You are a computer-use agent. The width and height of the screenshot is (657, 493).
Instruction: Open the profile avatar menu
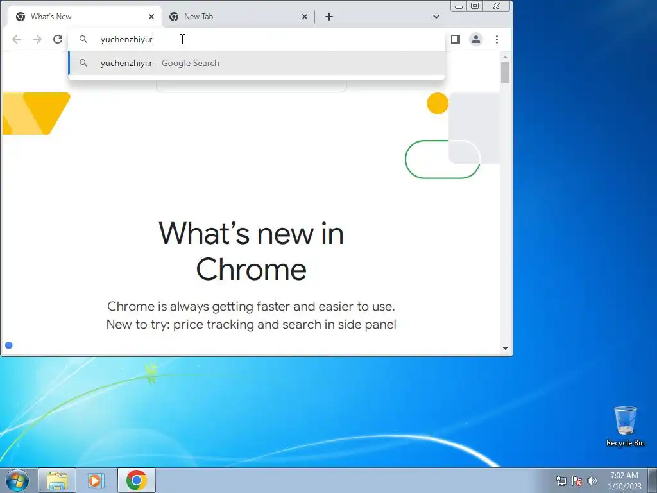click(476, 39)
